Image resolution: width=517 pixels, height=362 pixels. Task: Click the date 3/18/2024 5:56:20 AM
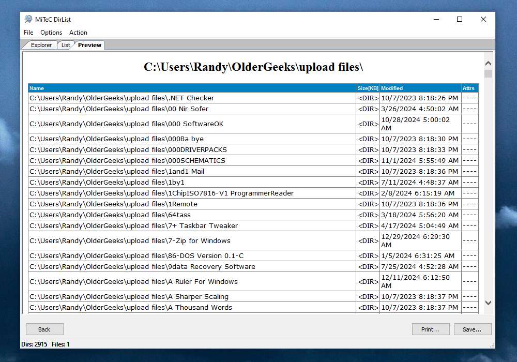420,215
